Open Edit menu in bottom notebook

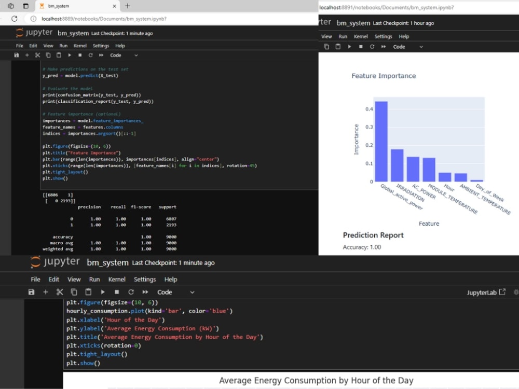pyautogui.click(x=53, y=280)
